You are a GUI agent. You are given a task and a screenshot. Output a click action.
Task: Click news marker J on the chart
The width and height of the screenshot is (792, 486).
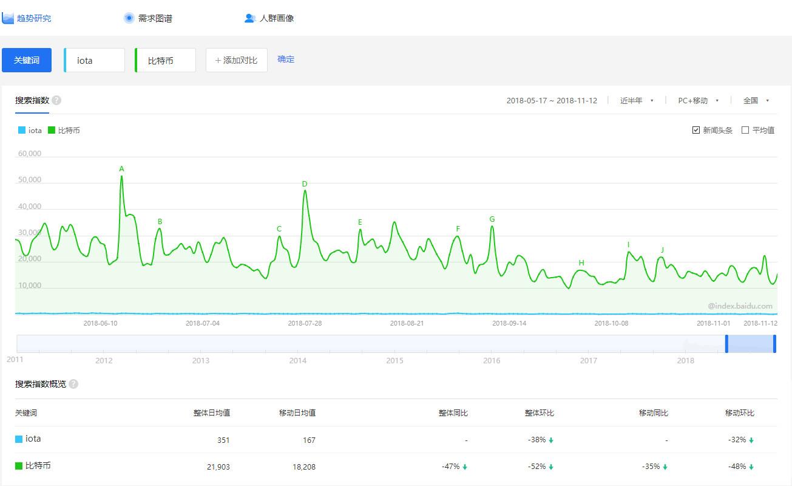coord(662,250)
